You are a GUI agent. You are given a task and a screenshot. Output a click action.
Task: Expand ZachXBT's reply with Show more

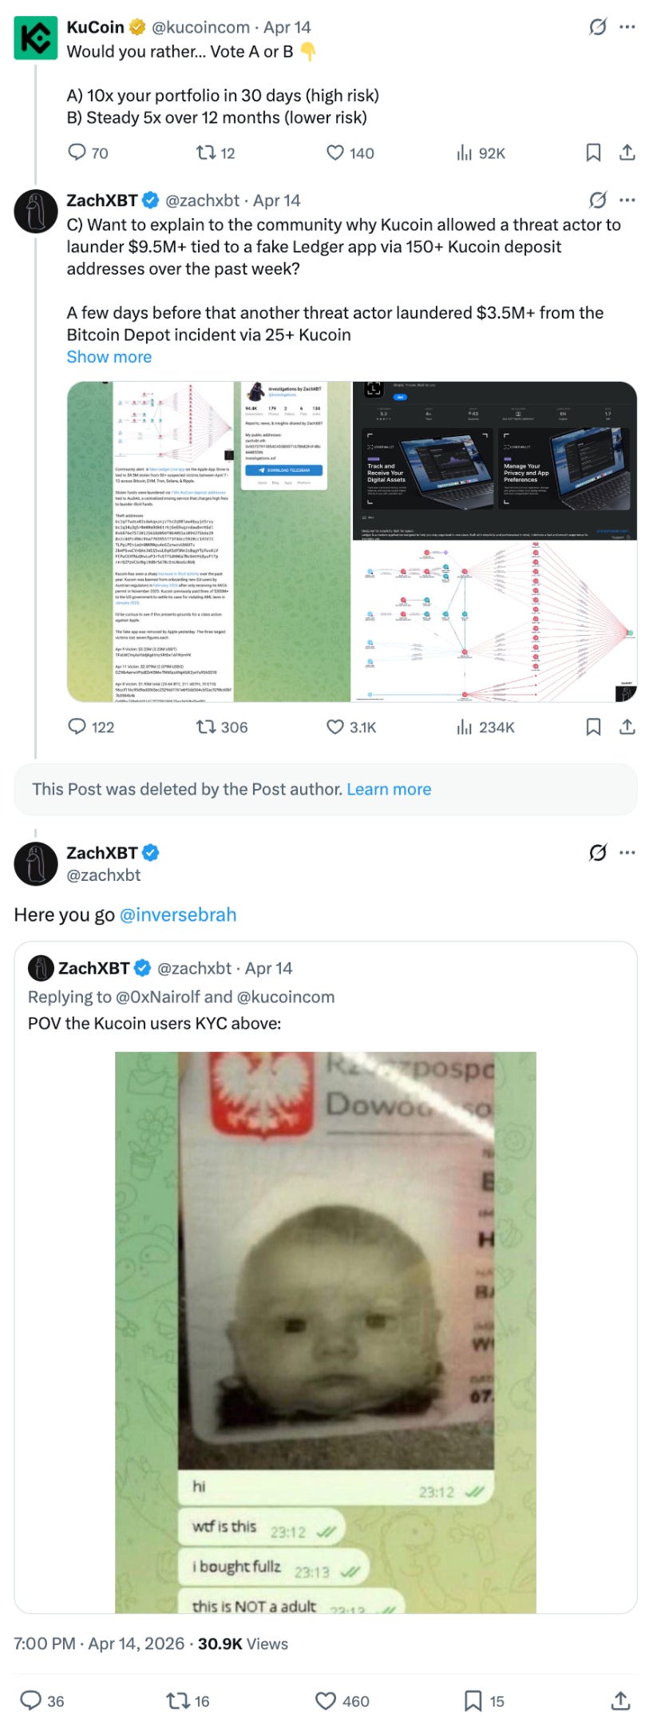(109, 357)
